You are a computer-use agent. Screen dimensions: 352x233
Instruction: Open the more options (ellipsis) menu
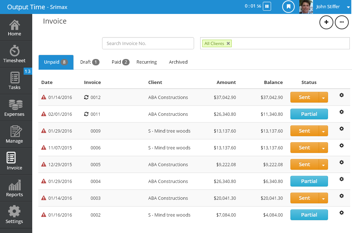[341, 22]
